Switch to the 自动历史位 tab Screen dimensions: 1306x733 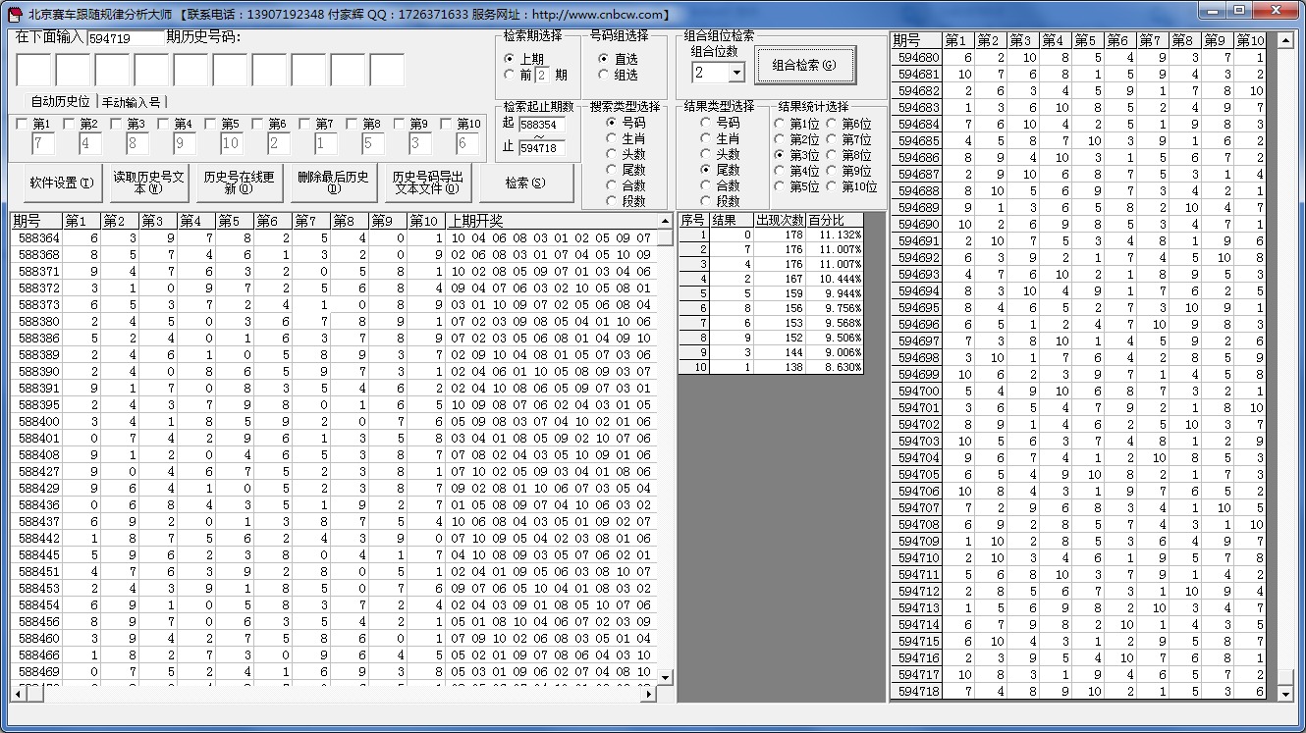[x=60, y=102]
